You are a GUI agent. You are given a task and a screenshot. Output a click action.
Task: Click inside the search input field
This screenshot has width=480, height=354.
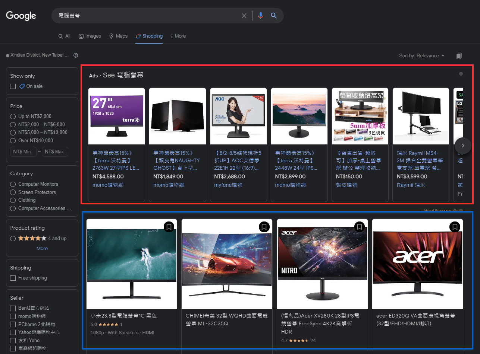pyautogui.click(x=149, y=15)
